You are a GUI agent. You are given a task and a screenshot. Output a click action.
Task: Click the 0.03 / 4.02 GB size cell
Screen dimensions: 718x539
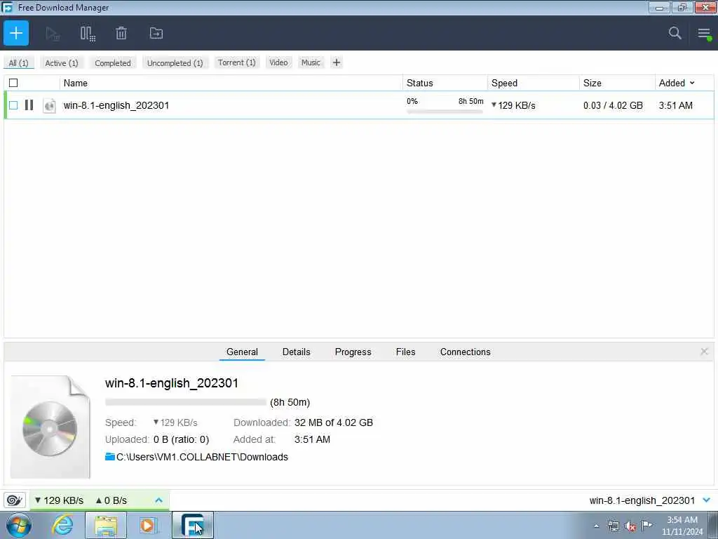[613, 105]
